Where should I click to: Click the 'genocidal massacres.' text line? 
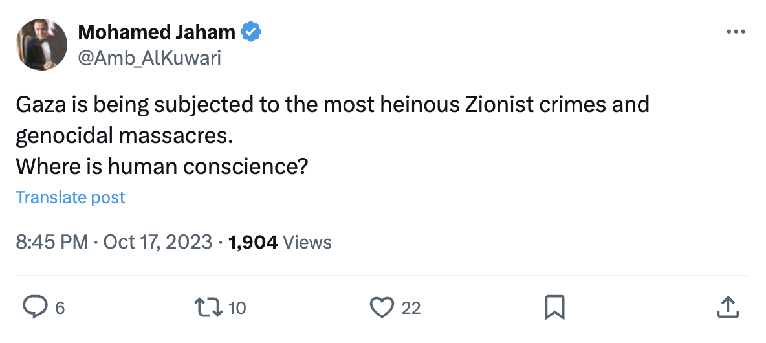point(124,135)
